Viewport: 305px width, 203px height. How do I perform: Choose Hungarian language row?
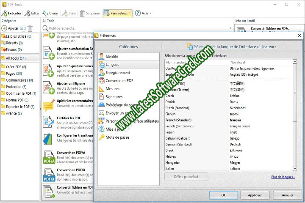coord(229,162)
